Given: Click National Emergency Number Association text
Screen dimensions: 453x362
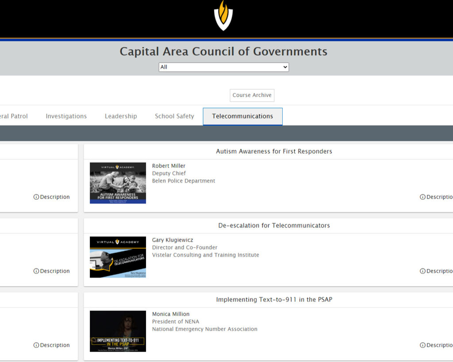Looking at the screenshot, I should [x=205, y=329].
